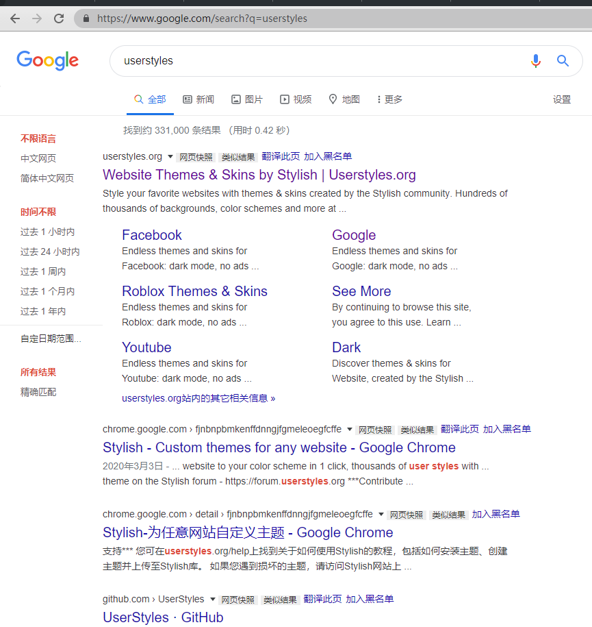Select 不限语言 language filter
592x627 pixels.
click(38, 138)
